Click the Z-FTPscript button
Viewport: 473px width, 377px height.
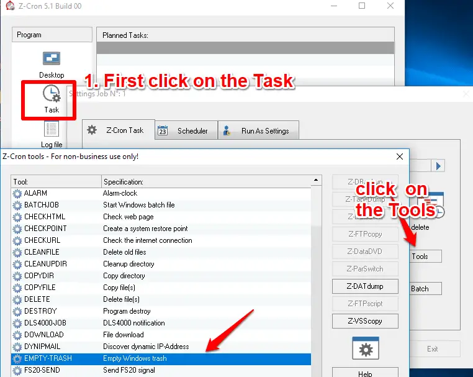[365, 304]
